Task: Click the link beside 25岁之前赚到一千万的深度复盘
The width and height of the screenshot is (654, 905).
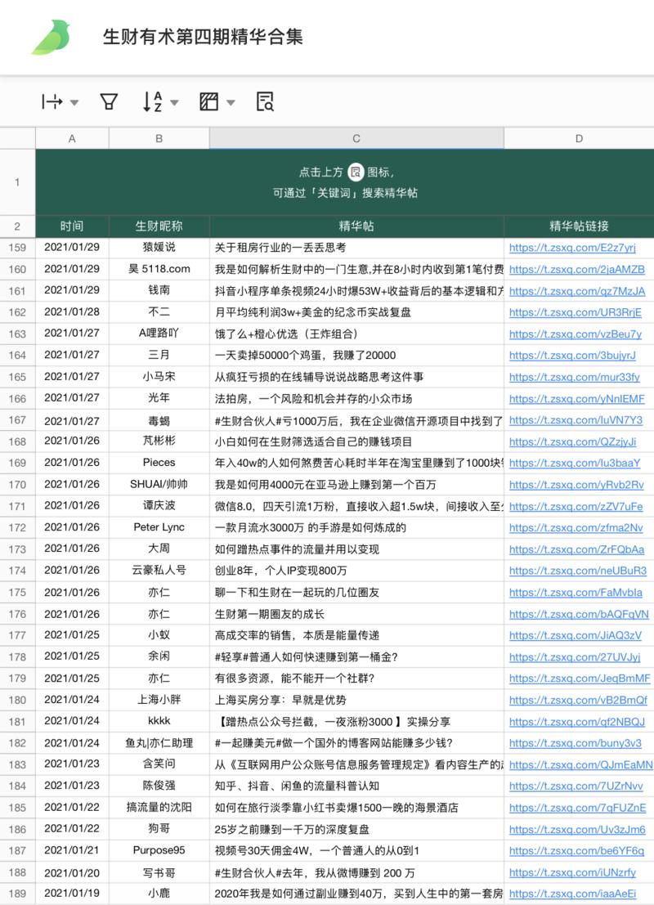Action: (x=575, y=829)
